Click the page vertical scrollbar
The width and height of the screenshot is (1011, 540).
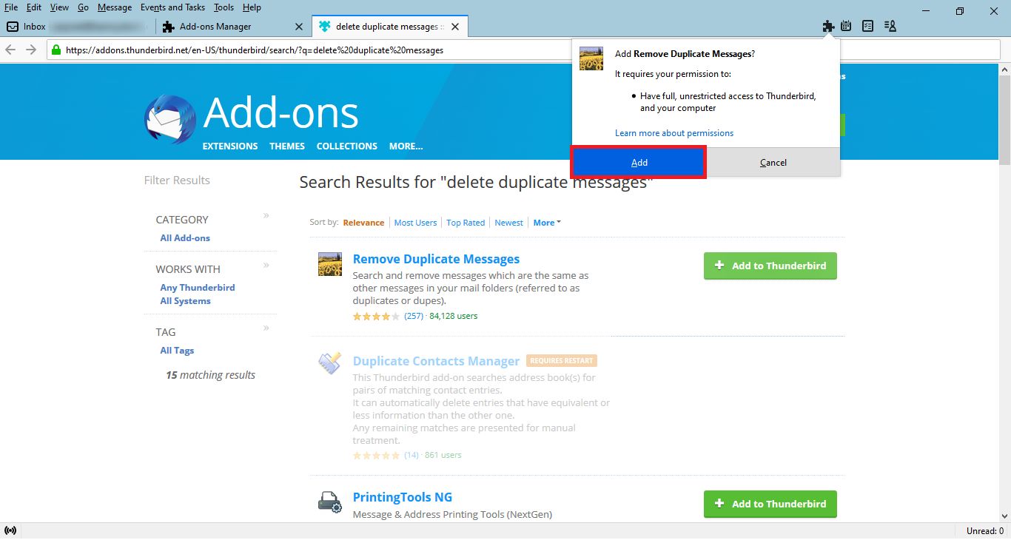point(1004,291)
